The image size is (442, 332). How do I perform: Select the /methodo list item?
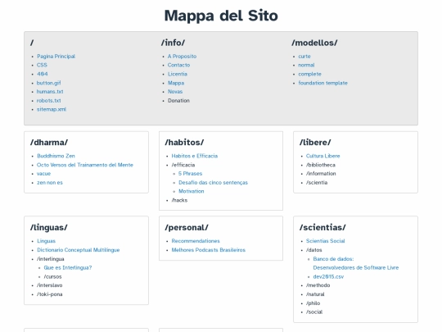tap(318, 285)
